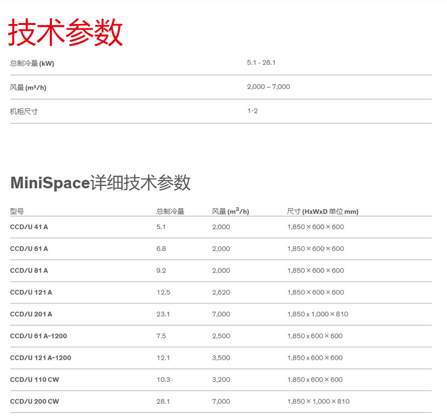Viewport: 447px width, 419px height.
Task: Click dimensions cell in CCD/U 61 A-1200 row
Action: (x=315, y=336)
